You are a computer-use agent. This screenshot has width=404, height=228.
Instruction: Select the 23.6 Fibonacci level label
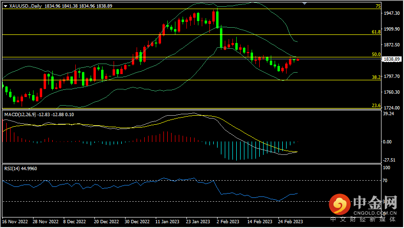pyautogui.click(x=376, y=106)
